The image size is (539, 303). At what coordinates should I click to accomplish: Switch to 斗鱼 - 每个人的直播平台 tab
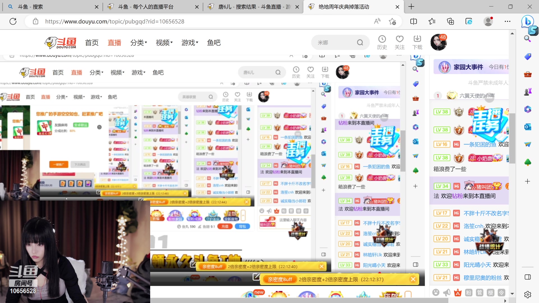pos(153,7)
